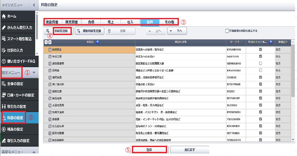Screen dimensions: 297x156
Task: Expand 高度なメニュー section arrow
Action: [x=34, y=152]
